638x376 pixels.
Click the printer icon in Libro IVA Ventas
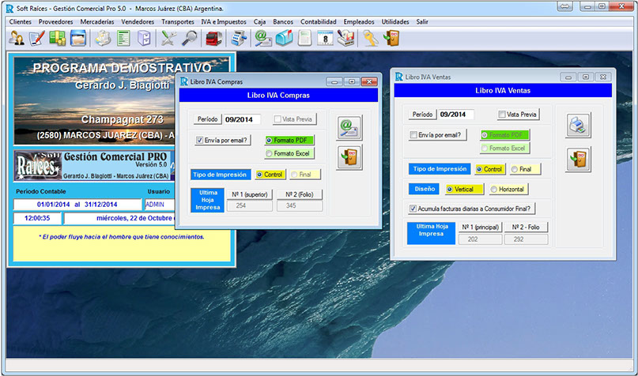coord(579,126)
